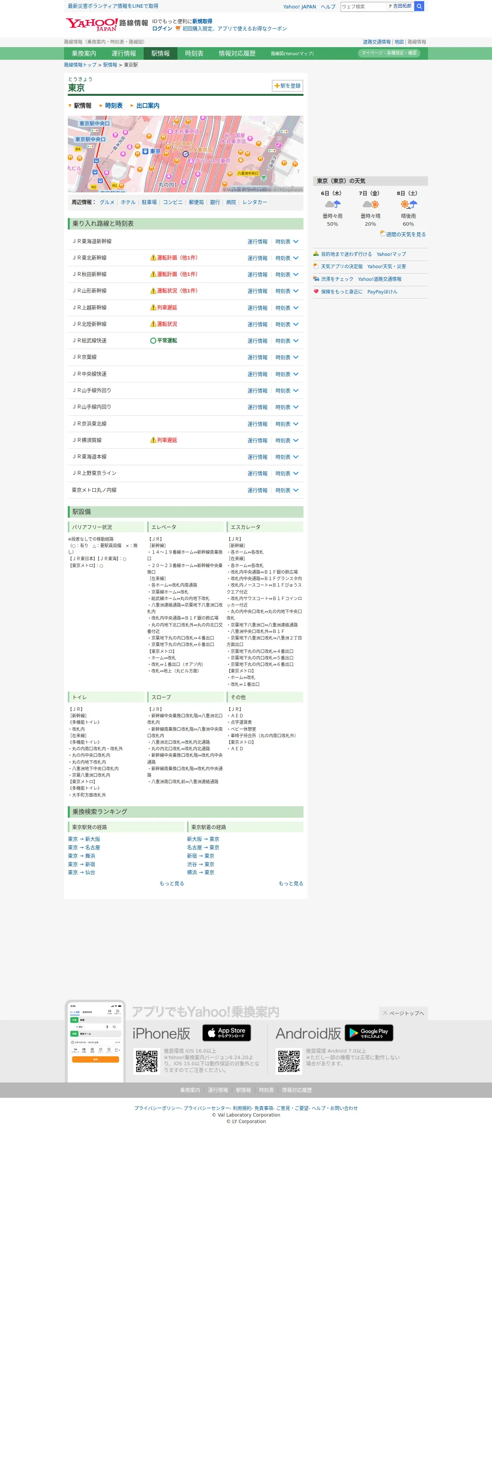Click the Android QR code
Screen dimensions: 492x1476
[x=289, y=1061]
